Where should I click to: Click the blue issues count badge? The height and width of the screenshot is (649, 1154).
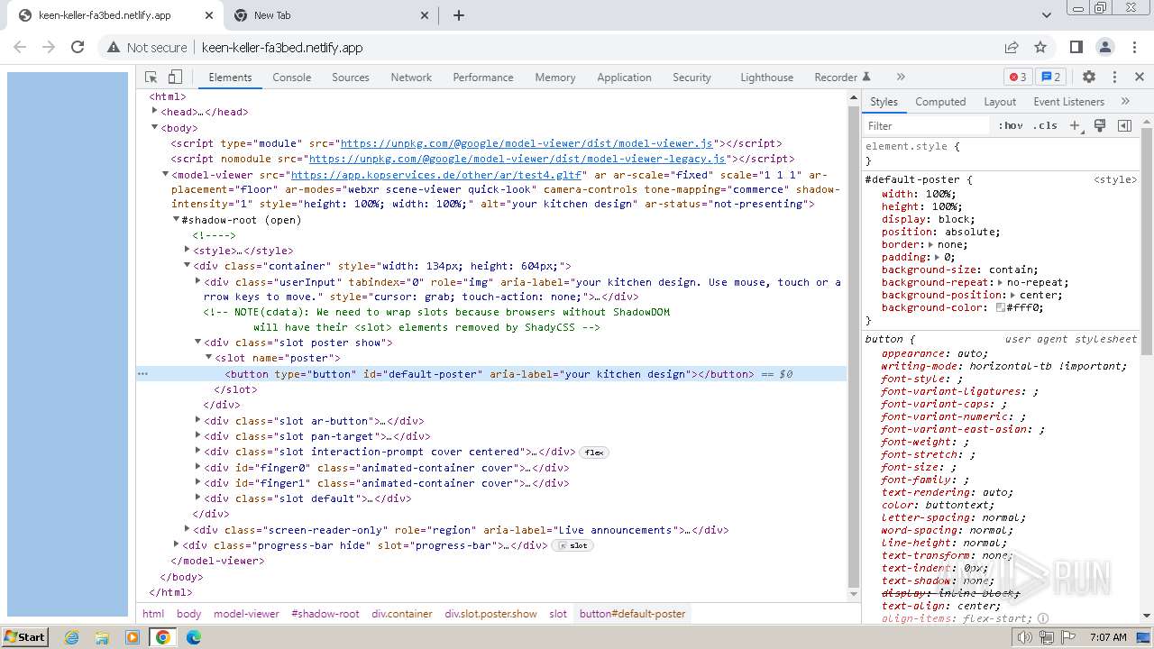click(x=1050, y=78)
